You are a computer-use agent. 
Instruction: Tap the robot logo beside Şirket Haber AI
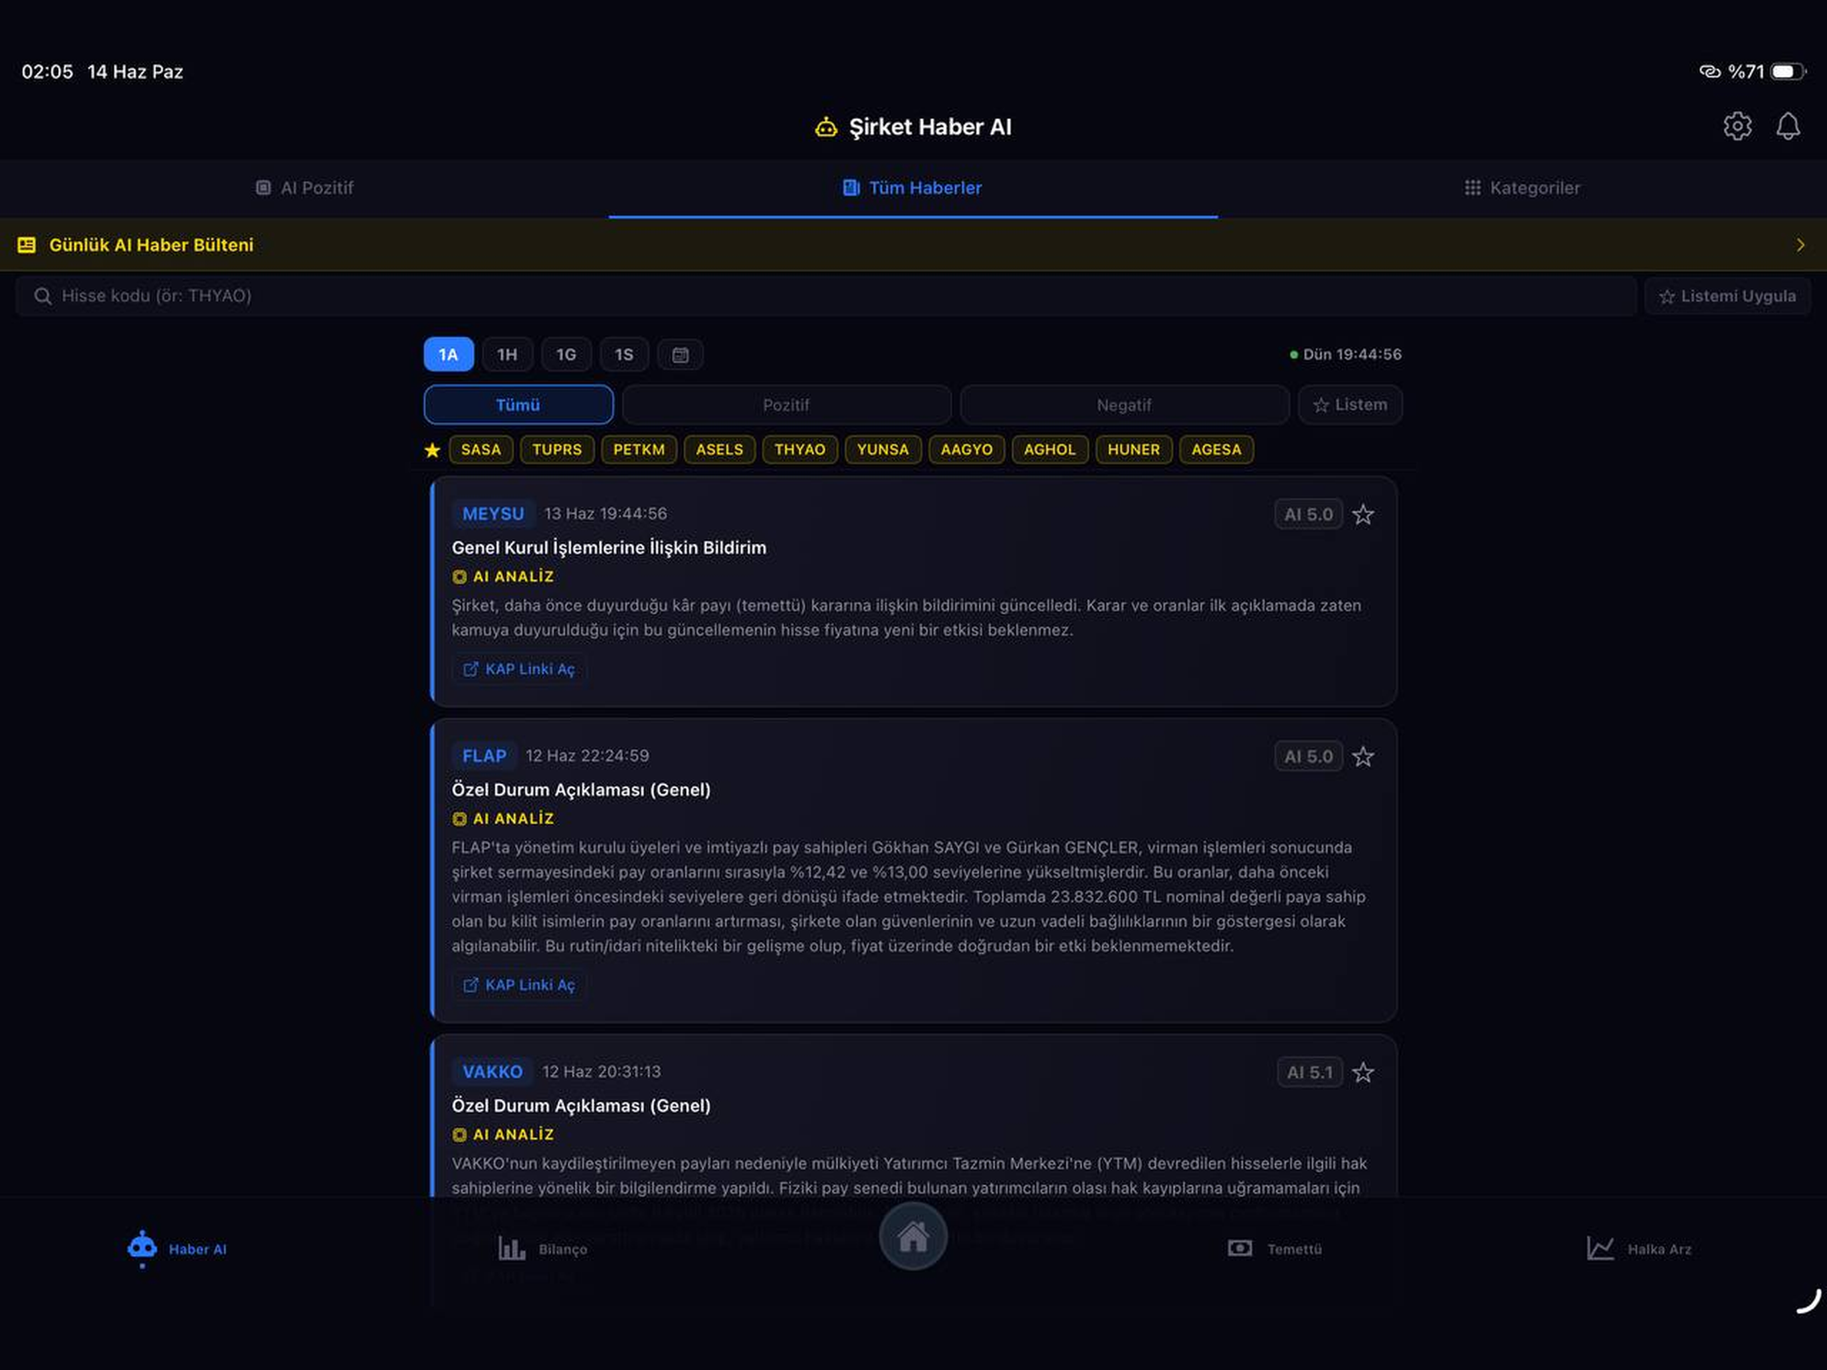click(x=826, y=127)
